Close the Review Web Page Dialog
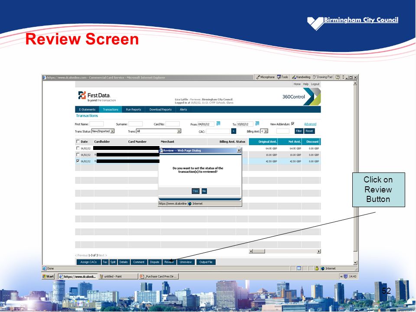Viewport: 416px width, 312px height. pyautogui.click(x=239, y=150)
